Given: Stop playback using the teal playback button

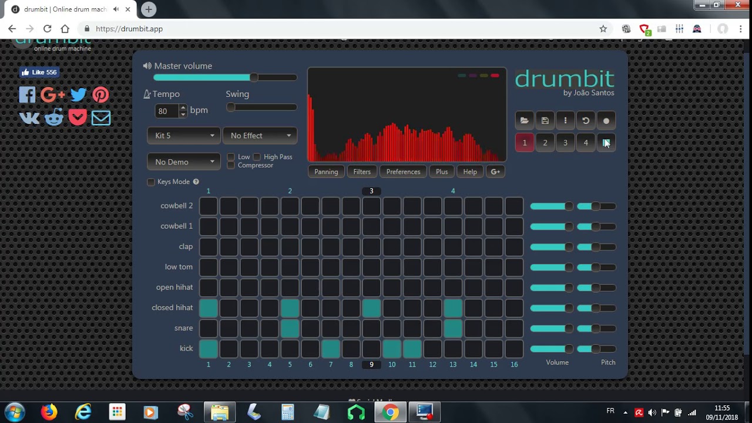Looking at the screenshot, I should [606, 143].
